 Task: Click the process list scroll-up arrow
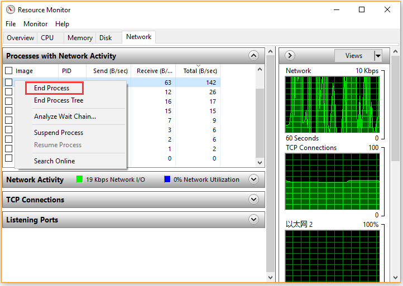coord(260,69)
